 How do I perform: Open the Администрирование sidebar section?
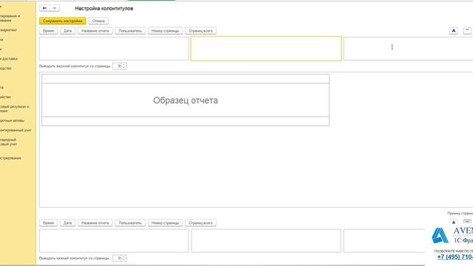10,158
